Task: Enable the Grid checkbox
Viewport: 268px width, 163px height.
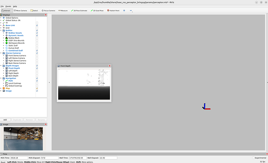Action: pyautogui.click(x=37, y=28)
